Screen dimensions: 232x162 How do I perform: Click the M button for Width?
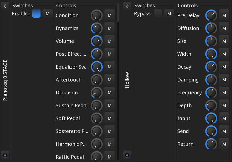pos(224,54)
